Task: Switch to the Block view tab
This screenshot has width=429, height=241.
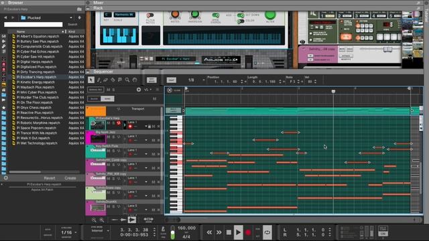Action: [94, 98]
